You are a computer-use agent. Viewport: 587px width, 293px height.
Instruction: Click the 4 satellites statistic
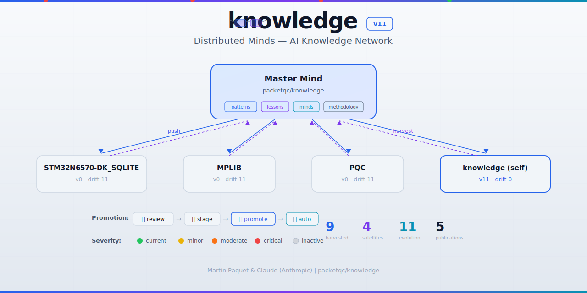[372, 230]
